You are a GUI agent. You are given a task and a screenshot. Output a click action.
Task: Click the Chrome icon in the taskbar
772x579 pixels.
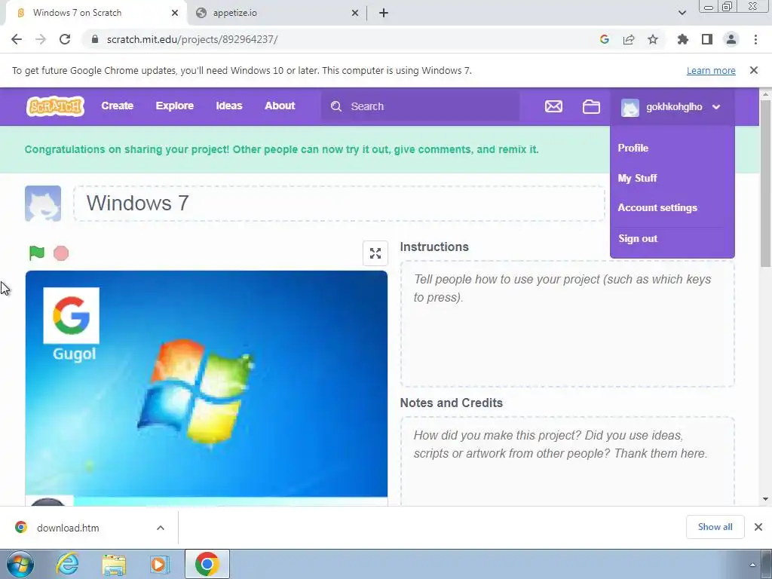tap(207, 564)
